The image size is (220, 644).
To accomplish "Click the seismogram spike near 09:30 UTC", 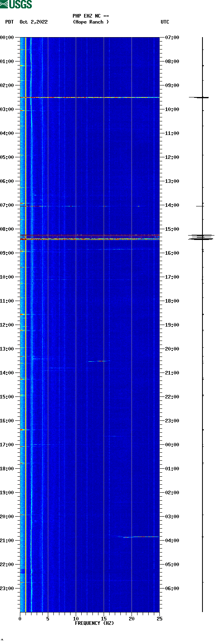I will [x=199, y=97].
